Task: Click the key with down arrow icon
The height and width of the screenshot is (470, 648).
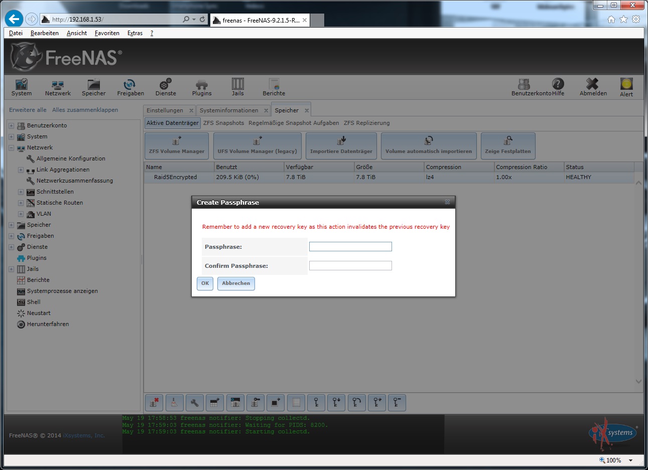Action: pos(336,403)
